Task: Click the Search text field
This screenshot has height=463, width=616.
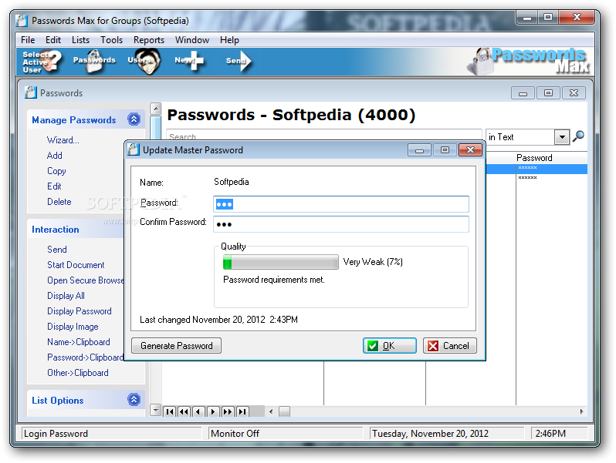Action: (323, 135)
